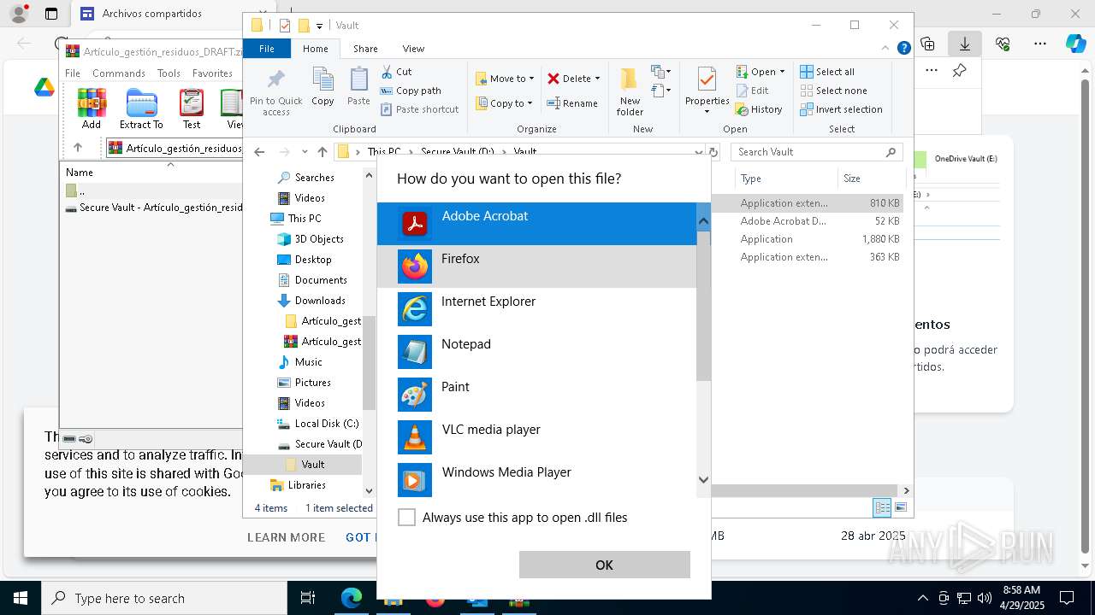Open the recent locations dropdown

(305, 152)
